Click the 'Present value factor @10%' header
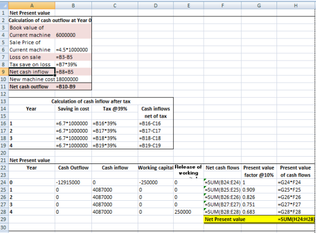This screenshot has height=233, width=316. [x=259, y=171]
